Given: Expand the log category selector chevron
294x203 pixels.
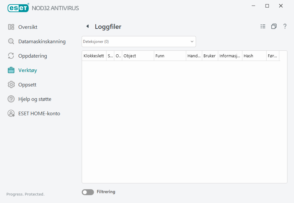Looking at the screenshot, I should tap(192, 42).
